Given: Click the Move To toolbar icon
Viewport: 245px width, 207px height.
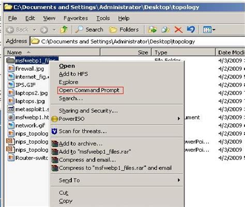Looking at the screenshot, I should pyautogui.click(x=152, y=29).
